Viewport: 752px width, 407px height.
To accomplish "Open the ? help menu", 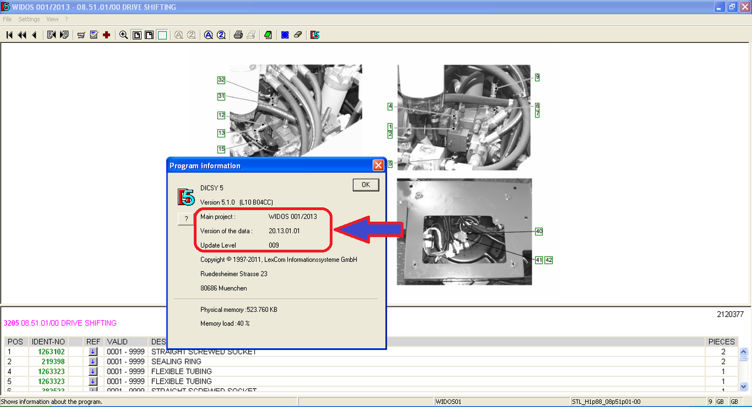I will [66, 19].
